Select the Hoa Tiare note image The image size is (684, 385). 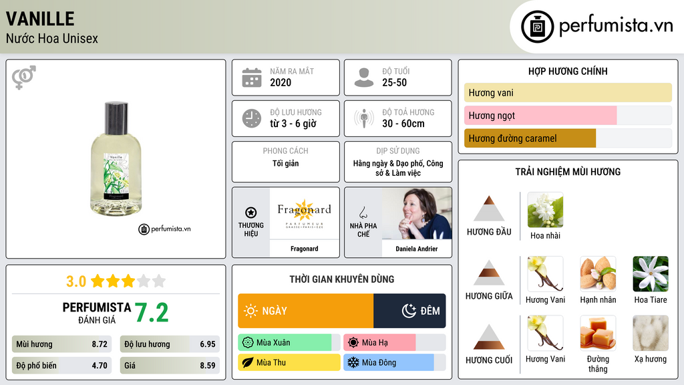pyautogui.click(x=651, y=274)
